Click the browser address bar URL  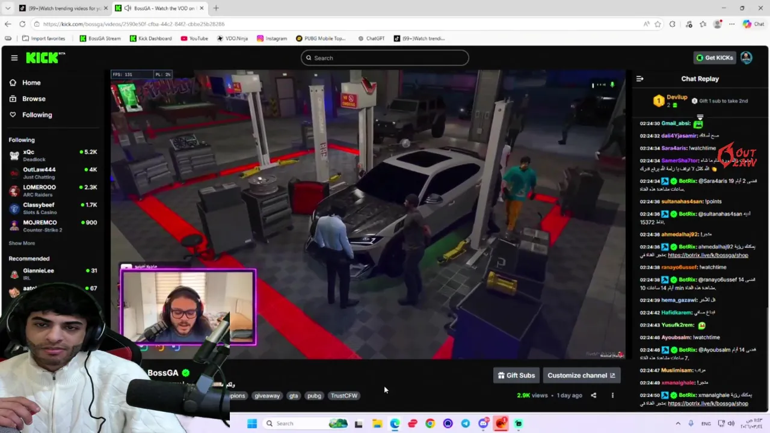134,24
